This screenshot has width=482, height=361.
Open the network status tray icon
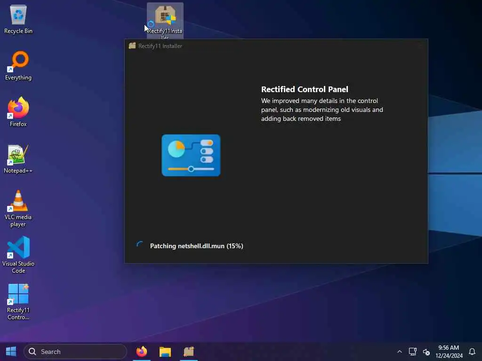412,352
